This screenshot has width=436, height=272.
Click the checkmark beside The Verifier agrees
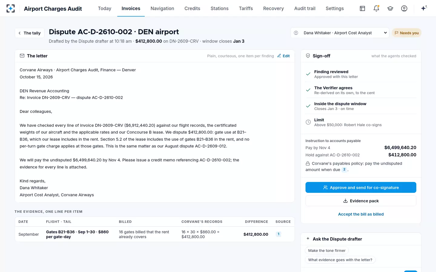(x=308, y=90)
